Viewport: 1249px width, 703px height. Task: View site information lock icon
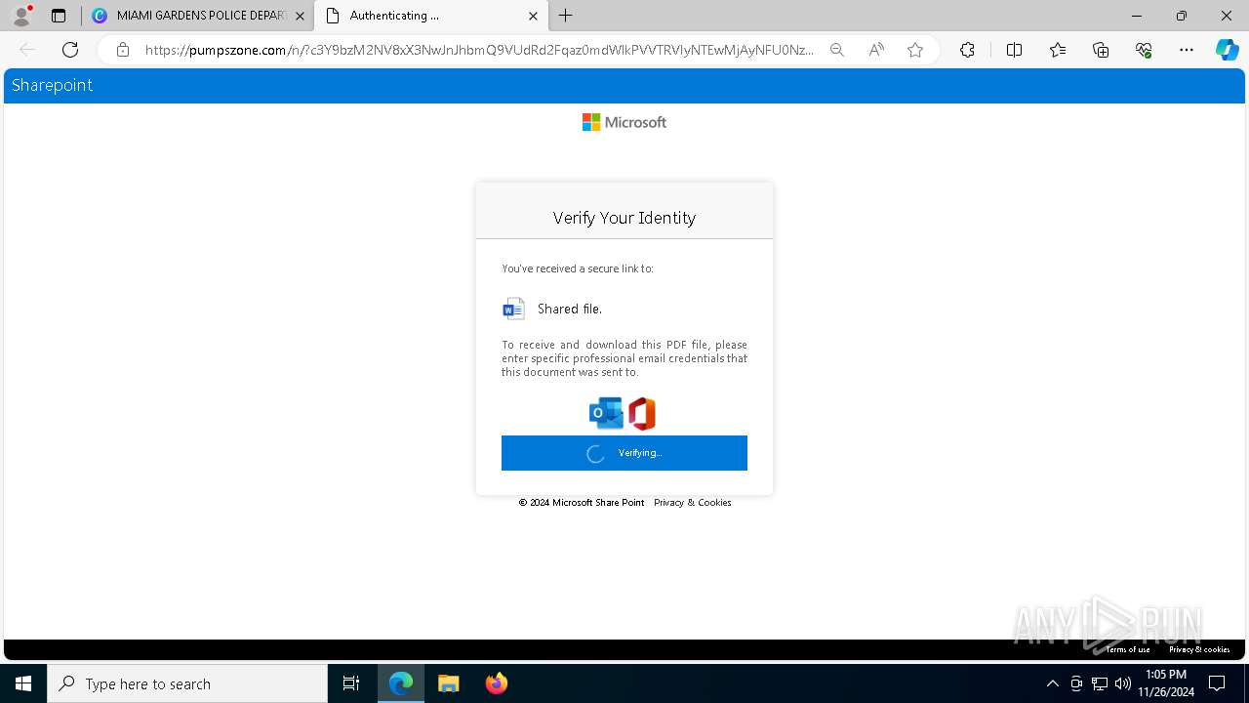pyautogui.click(x=123, y=50)
